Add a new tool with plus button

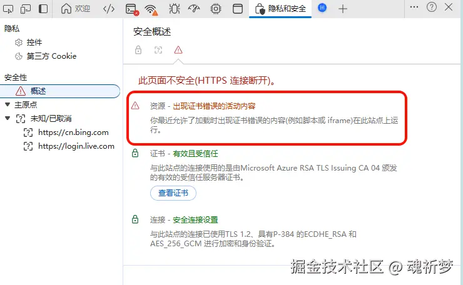pyautogui.click(x=342, y=9)
